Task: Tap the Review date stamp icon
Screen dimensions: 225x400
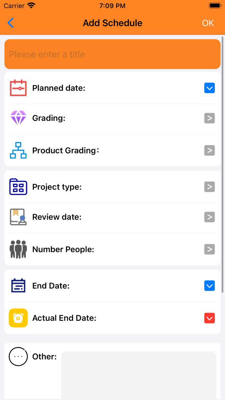Action: click(18, 217)
